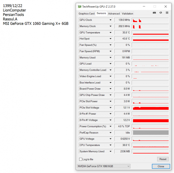Open the hamburger menu icon in GPU-Z
The width and height of the screenshot is (174, 173).
(x=167, y=13)
